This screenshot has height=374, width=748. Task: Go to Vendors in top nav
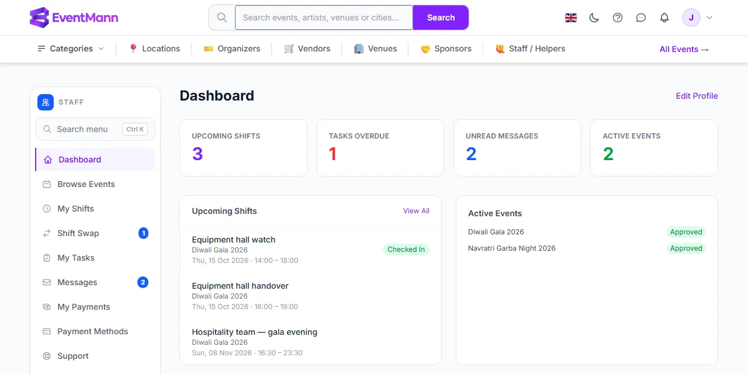pyautogui.click(x=314, y=49)
